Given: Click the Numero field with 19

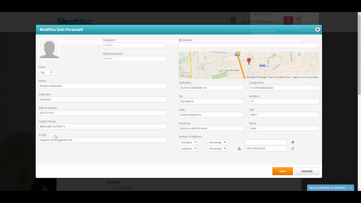Looking at the screenshot, I should coord(284,101).
